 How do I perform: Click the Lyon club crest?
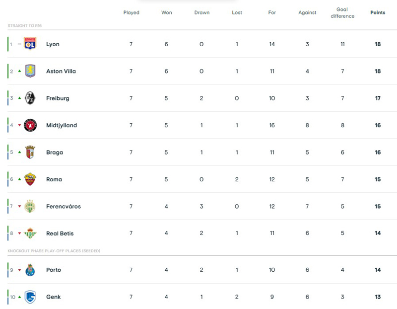pos(30,44)
